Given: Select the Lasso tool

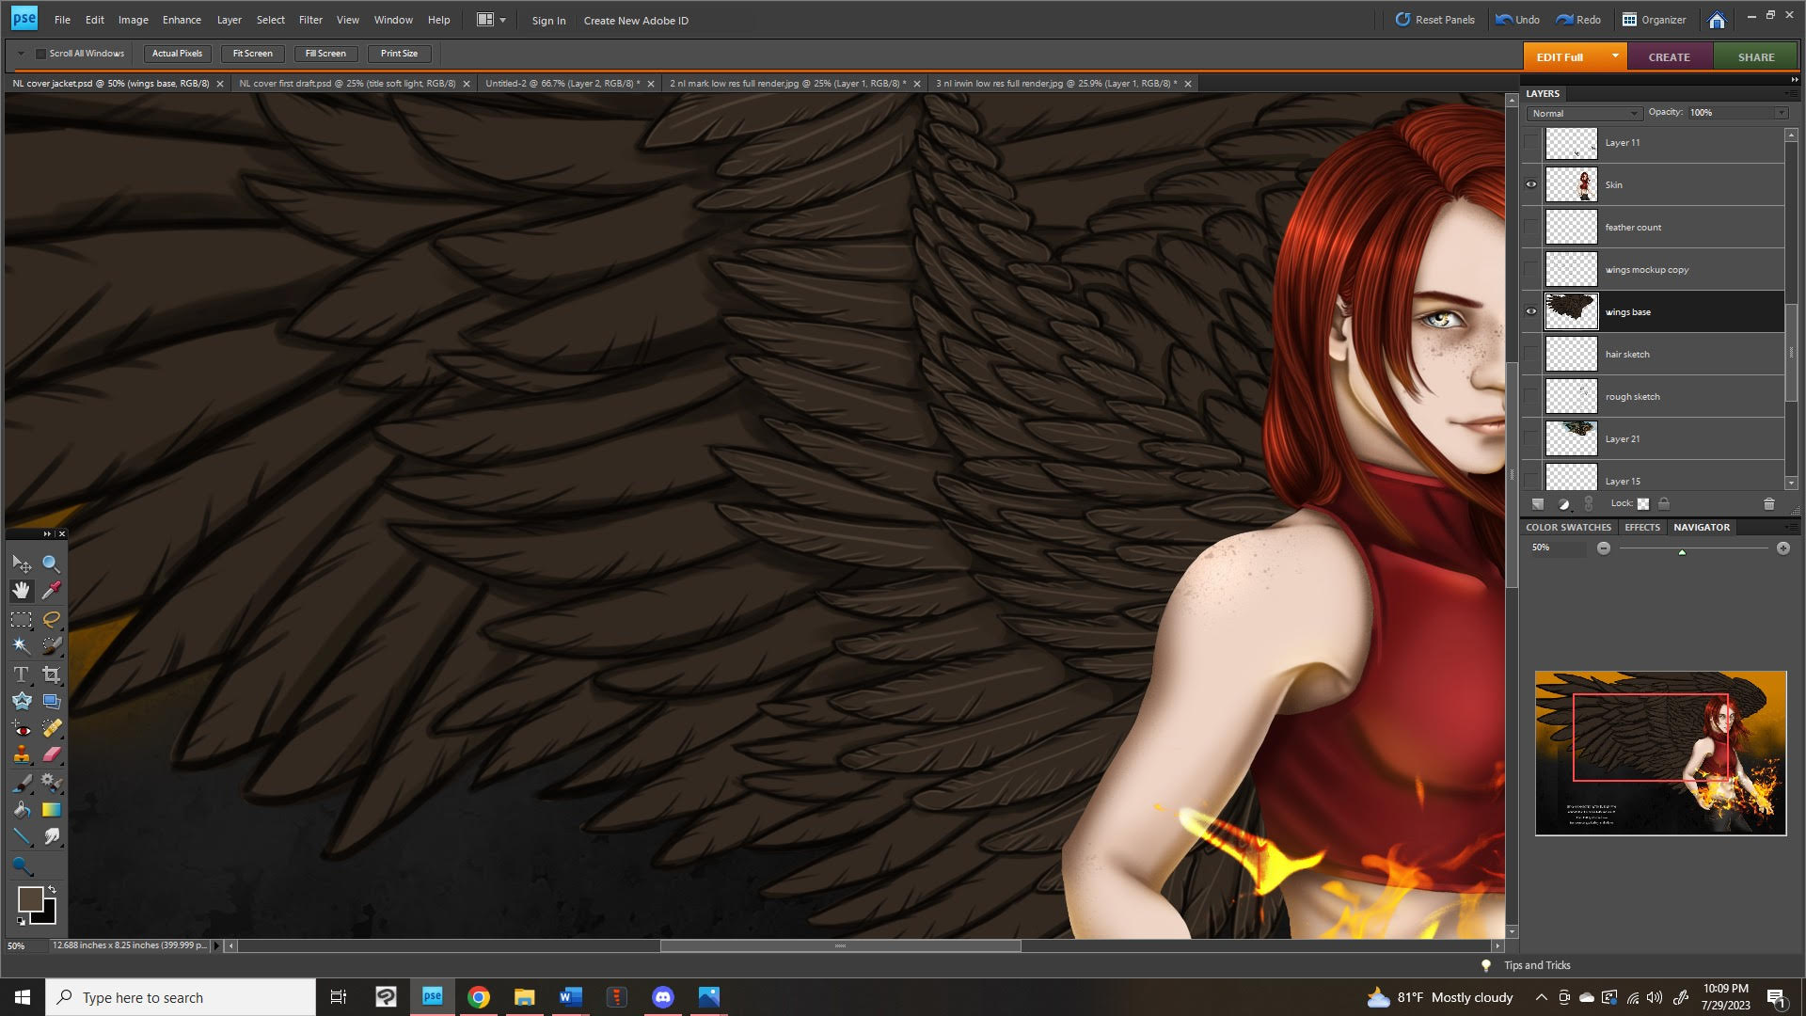Looking at the screenshot, I should click(52, 619).
